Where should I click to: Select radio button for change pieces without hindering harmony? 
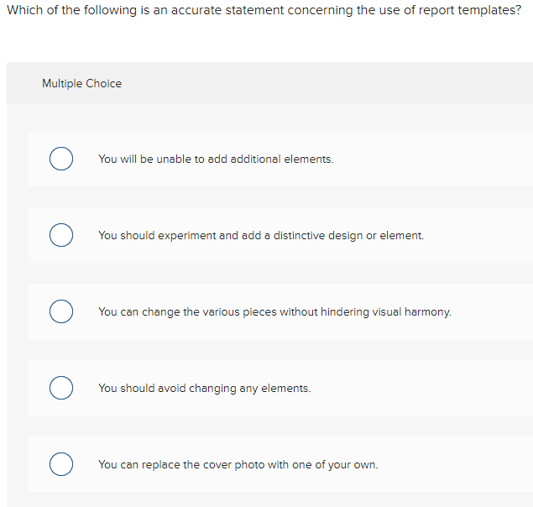click(x=61, y=311)
